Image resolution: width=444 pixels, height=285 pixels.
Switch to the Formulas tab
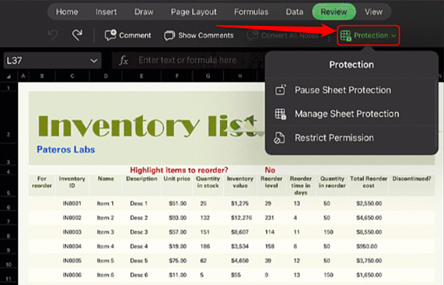point(251,12)
